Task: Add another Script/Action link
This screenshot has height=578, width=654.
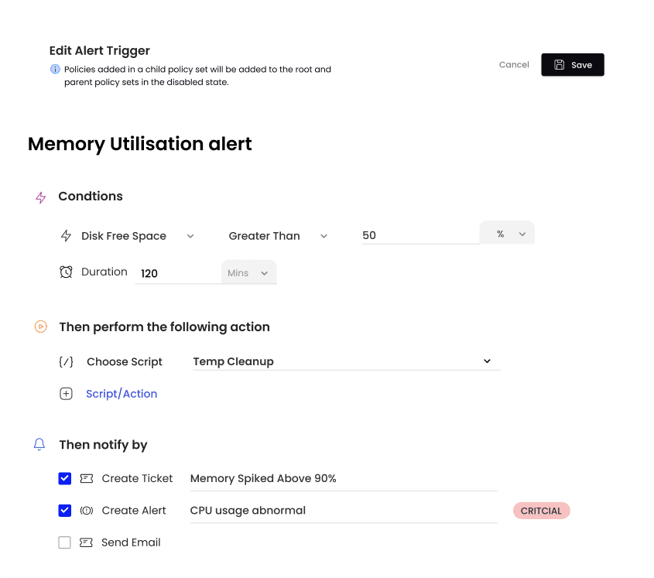Action: pyautogui.click(x=122, y=394)
